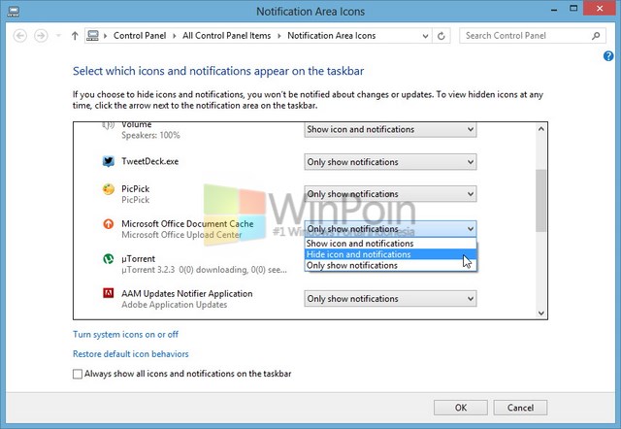The image size is (621, 429).
Task: Open the Volume behavior dropdown
Action: pyautogui.click(x=390, y=129)
